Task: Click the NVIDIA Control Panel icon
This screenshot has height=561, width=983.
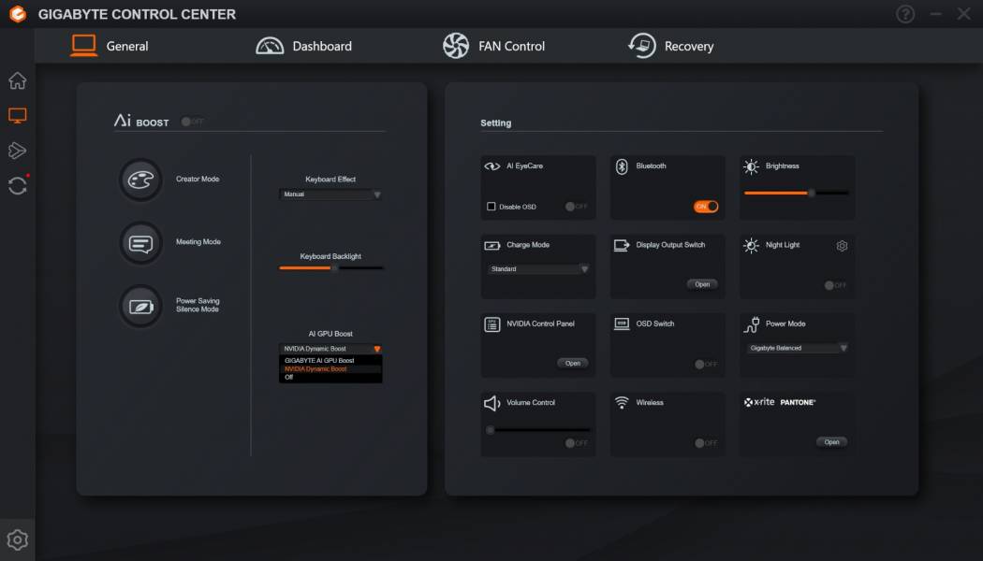Action: [492, 324]
